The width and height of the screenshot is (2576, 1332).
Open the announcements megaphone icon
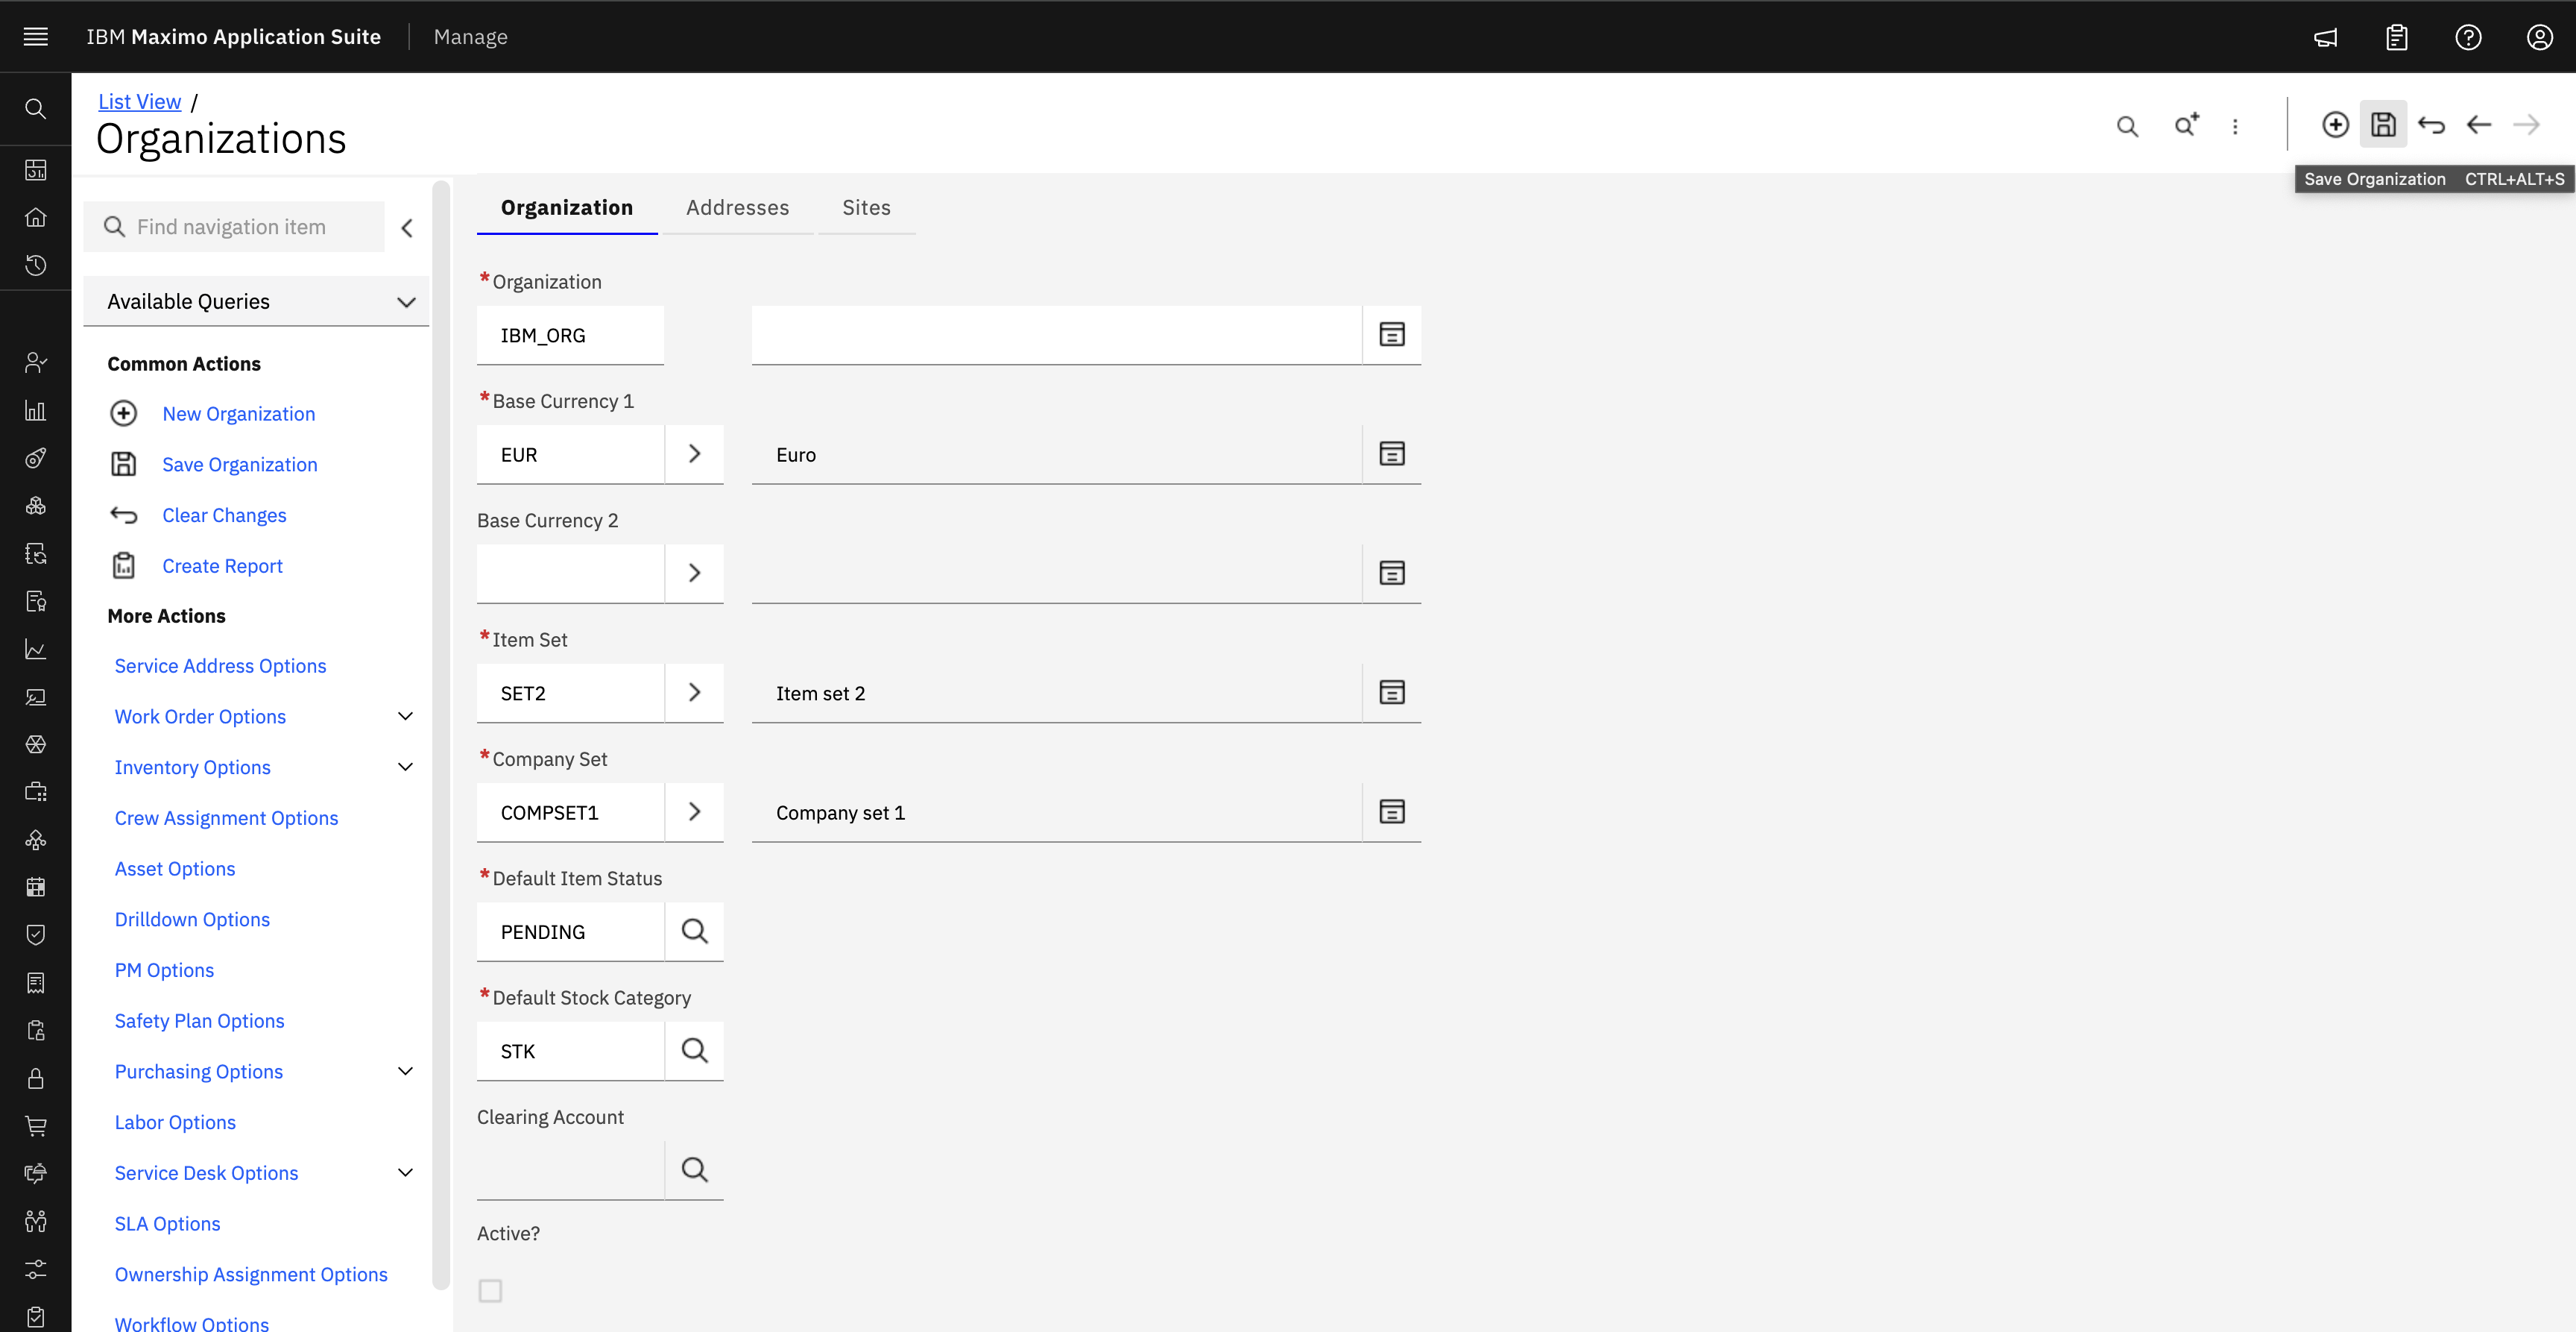(x=2326, y=37)
